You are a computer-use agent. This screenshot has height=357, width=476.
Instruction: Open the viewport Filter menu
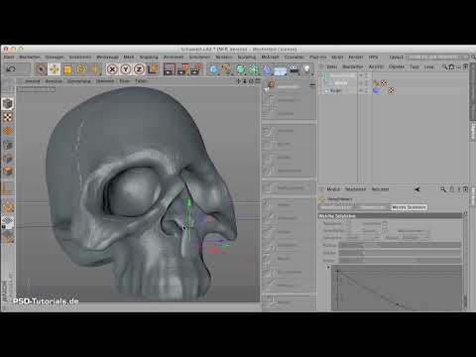[x=124, y=81]
